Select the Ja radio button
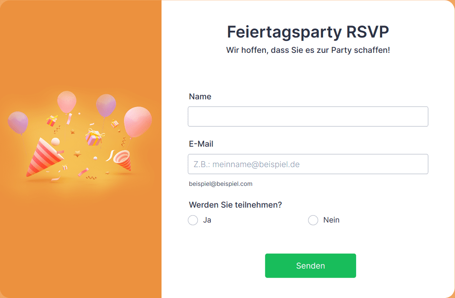 point(193,220)
